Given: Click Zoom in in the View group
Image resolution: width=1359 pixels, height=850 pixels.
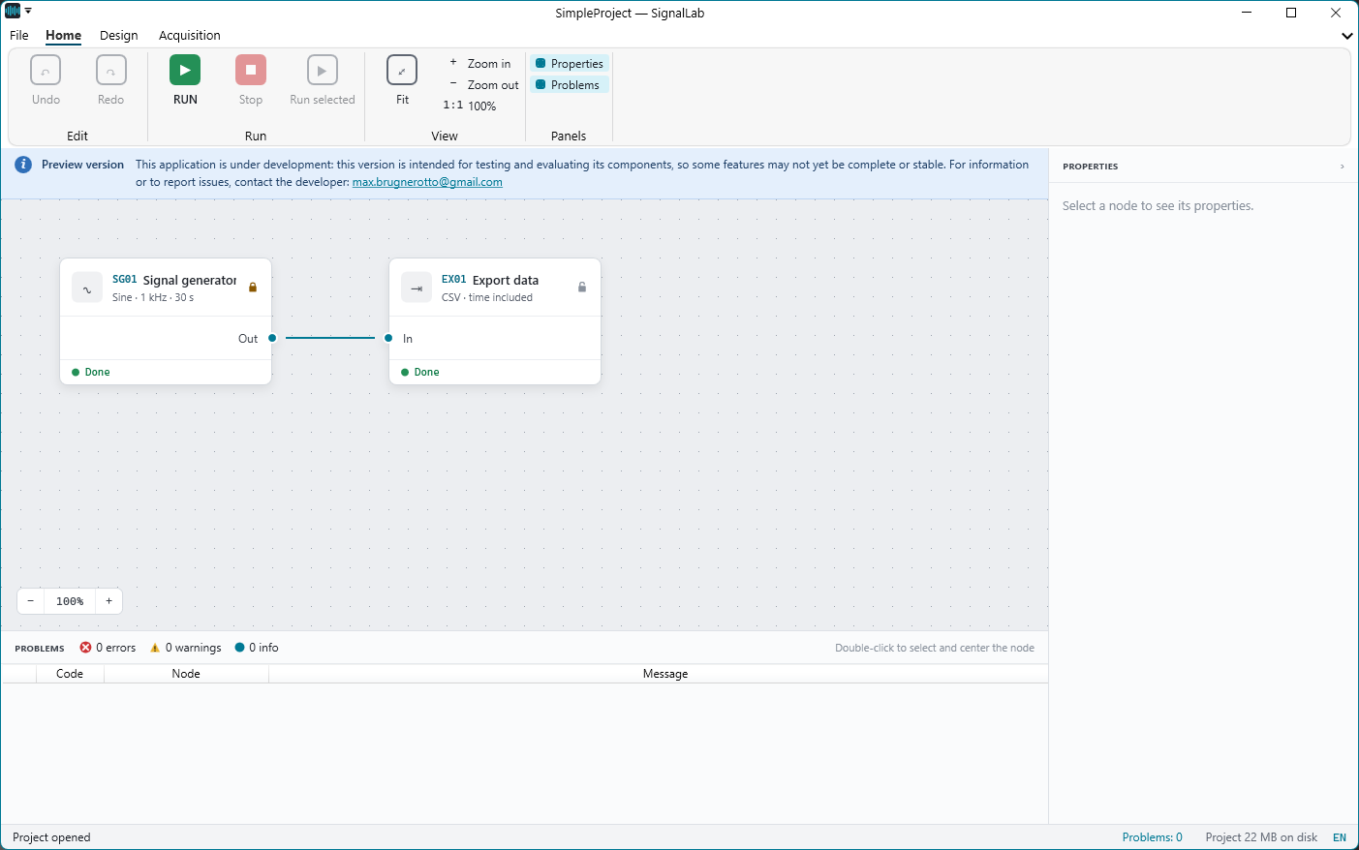Looking at the screenshot, I should point(481,63).
